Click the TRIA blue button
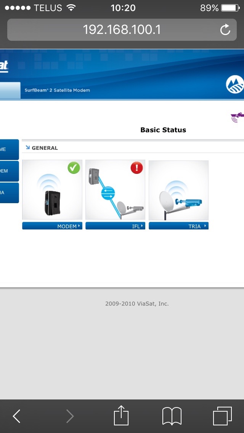Screen dimensions: 244x433 point(178,226)
